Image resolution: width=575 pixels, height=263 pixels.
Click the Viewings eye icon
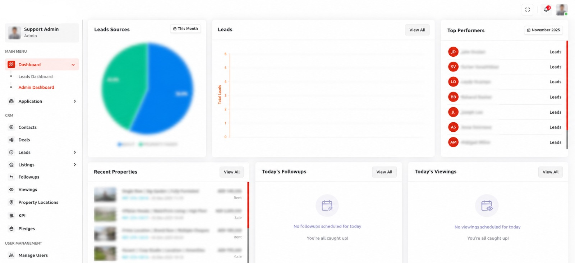[11, 189]
